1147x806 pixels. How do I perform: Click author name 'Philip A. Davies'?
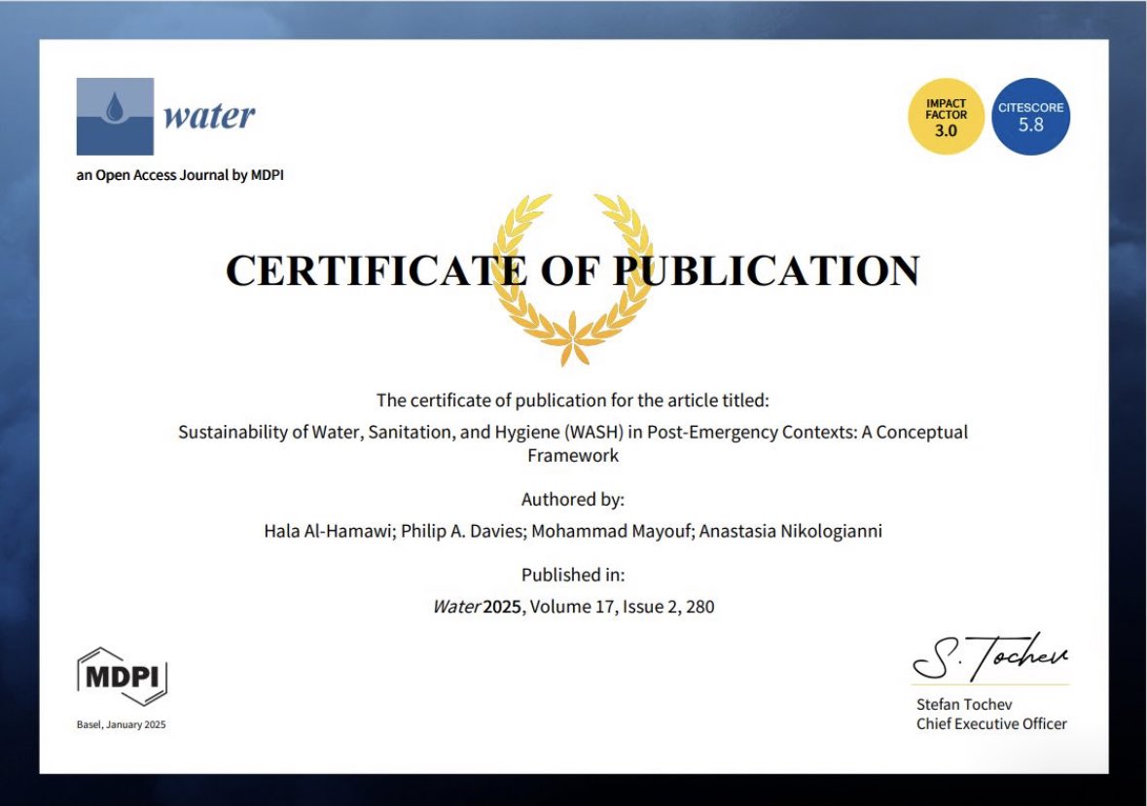463,531
